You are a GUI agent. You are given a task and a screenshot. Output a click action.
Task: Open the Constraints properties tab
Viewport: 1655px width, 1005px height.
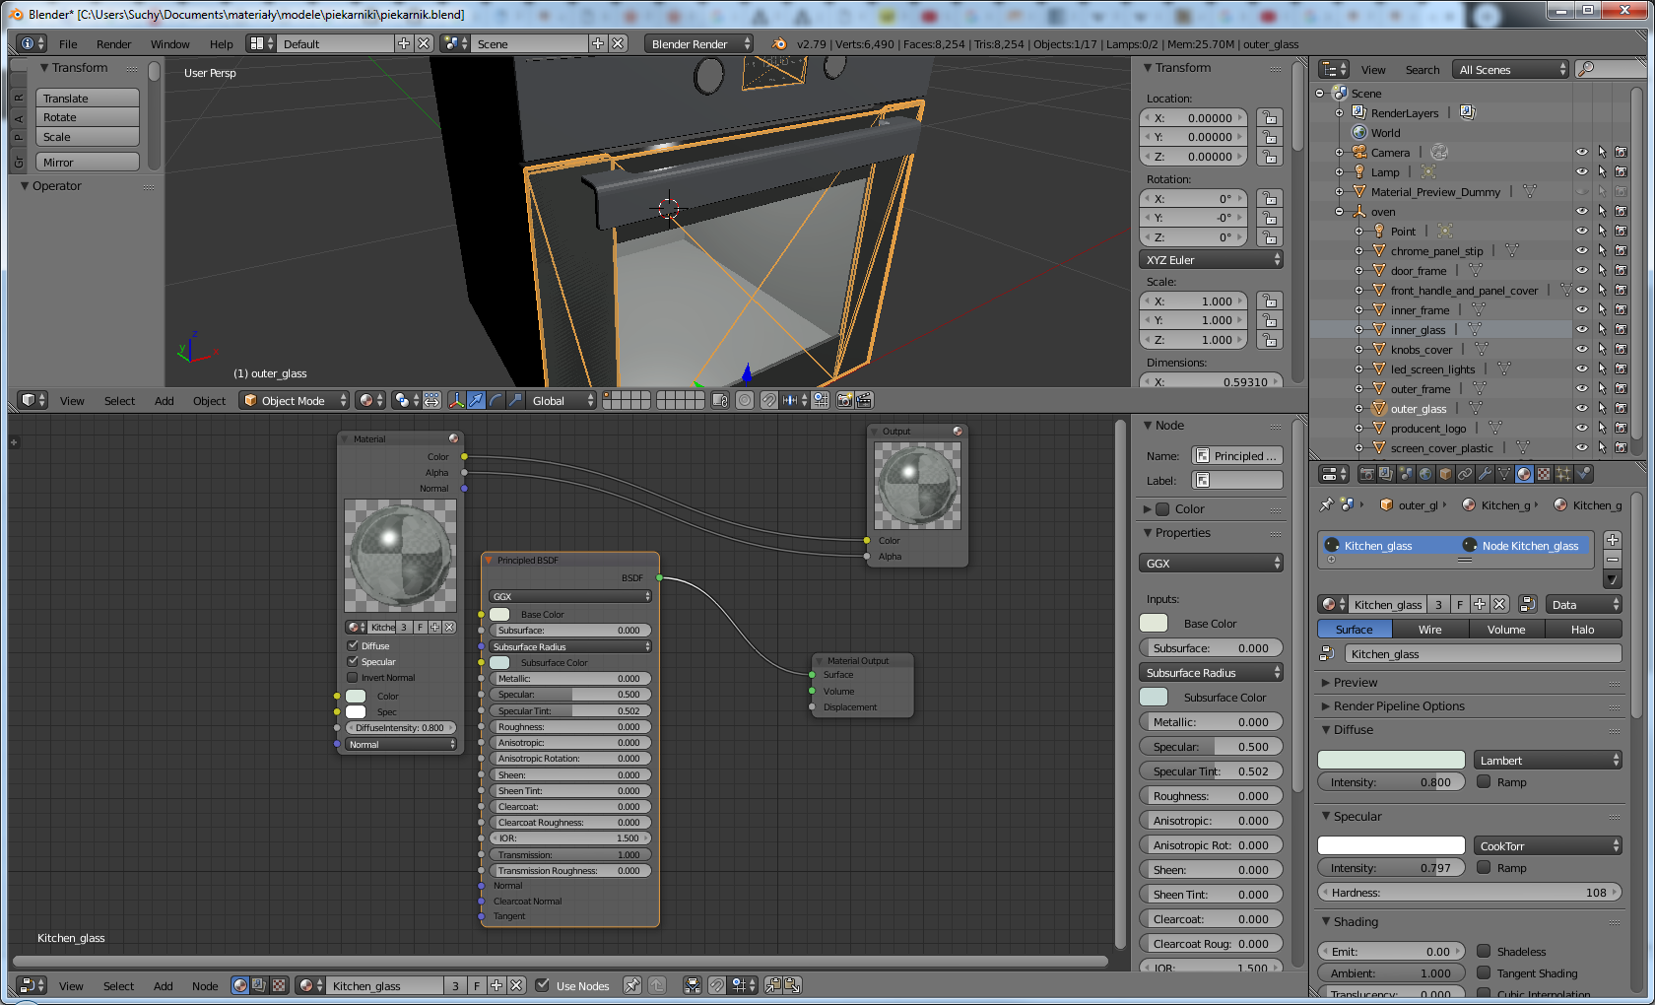[1465, 474]
